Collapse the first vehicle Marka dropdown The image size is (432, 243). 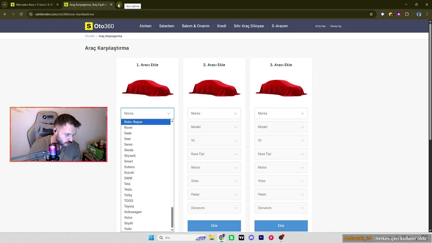pos(147,113)
